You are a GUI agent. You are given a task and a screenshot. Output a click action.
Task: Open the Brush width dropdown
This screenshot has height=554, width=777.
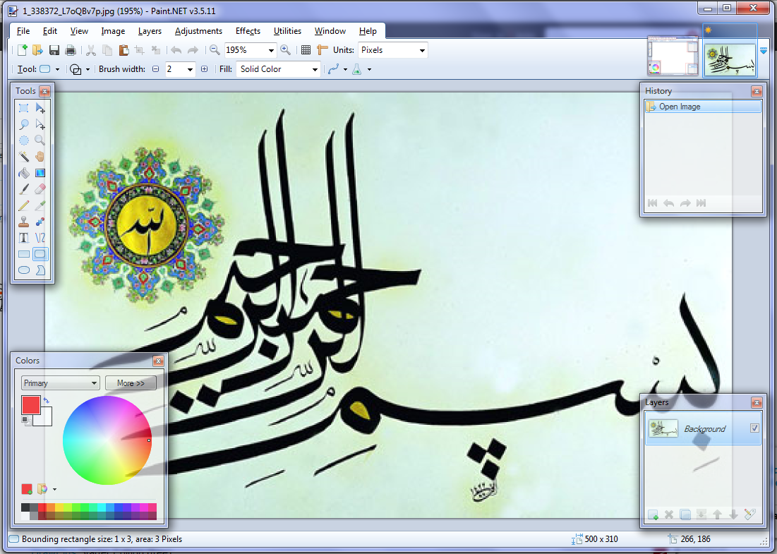pos(190,69)
